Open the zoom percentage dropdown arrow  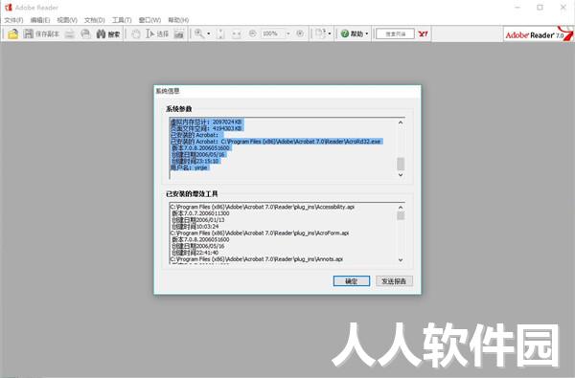[287, 33]
